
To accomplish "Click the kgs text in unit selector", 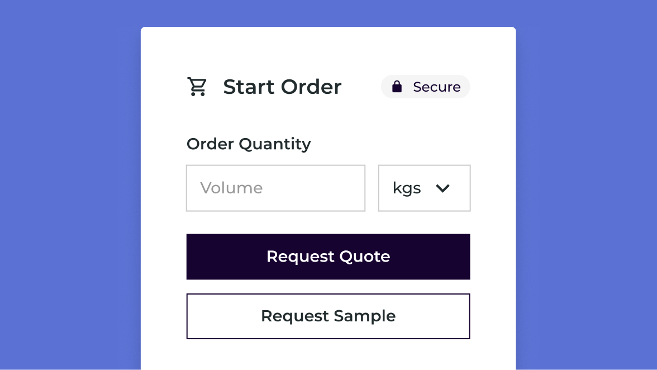I will [407, 188].
